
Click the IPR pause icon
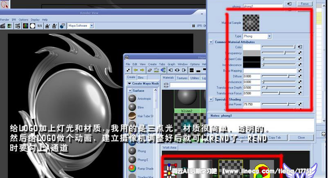(193, 26)
